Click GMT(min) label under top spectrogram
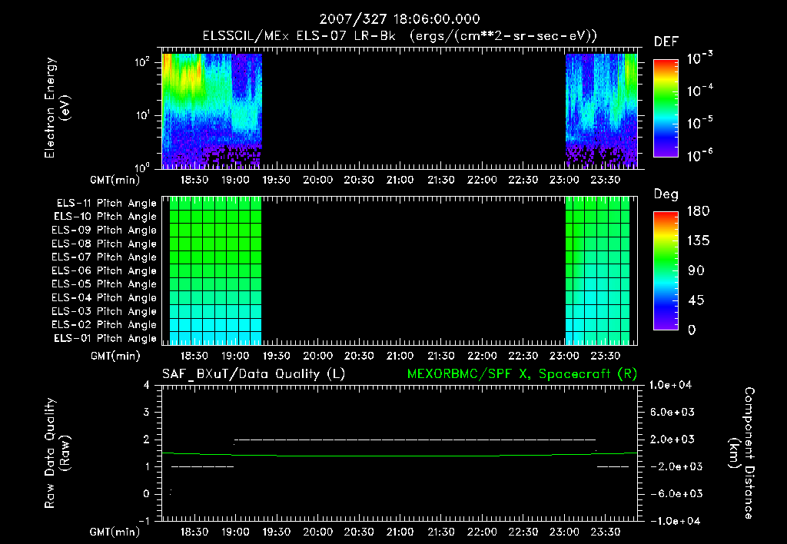 [115, 180]
